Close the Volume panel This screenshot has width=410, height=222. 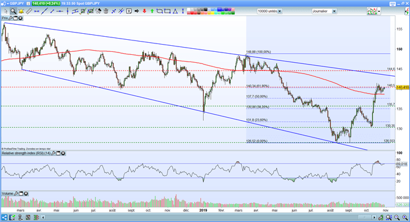coord(26,194)
